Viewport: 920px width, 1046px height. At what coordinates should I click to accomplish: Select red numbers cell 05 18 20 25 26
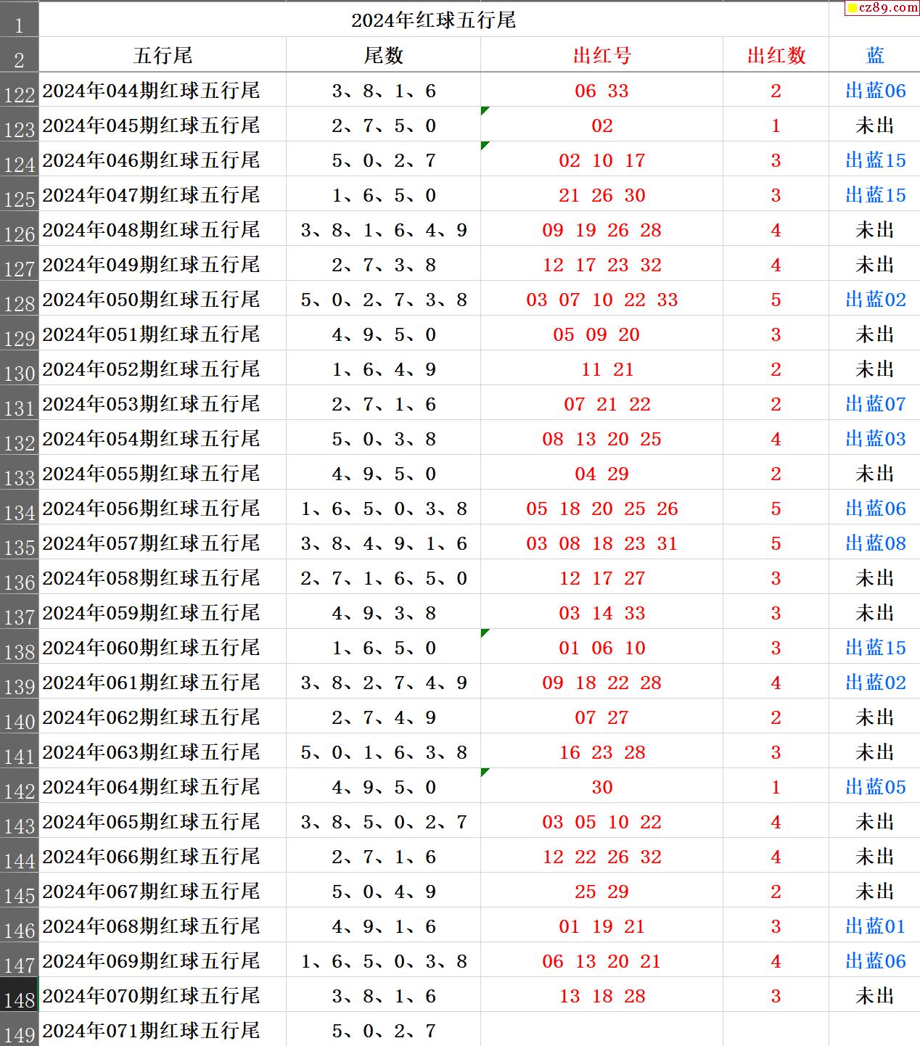(x=601, y=508)
